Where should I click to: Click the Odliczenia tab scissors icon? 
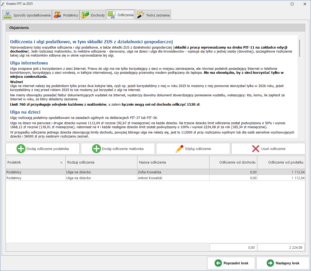coord(112,15)
